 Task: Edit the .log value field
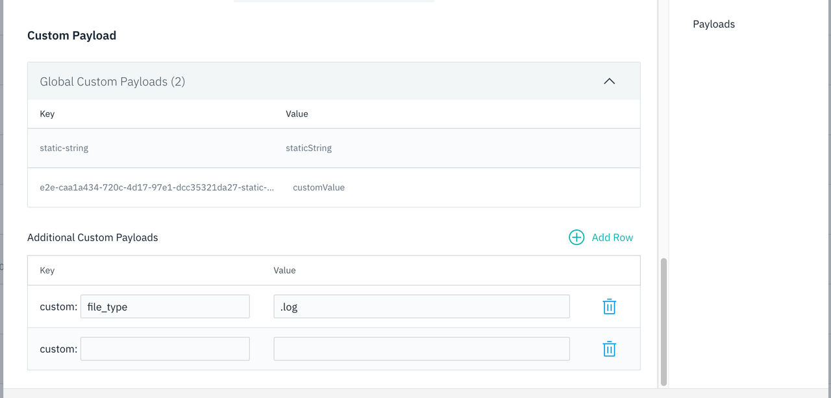point(422,307)
